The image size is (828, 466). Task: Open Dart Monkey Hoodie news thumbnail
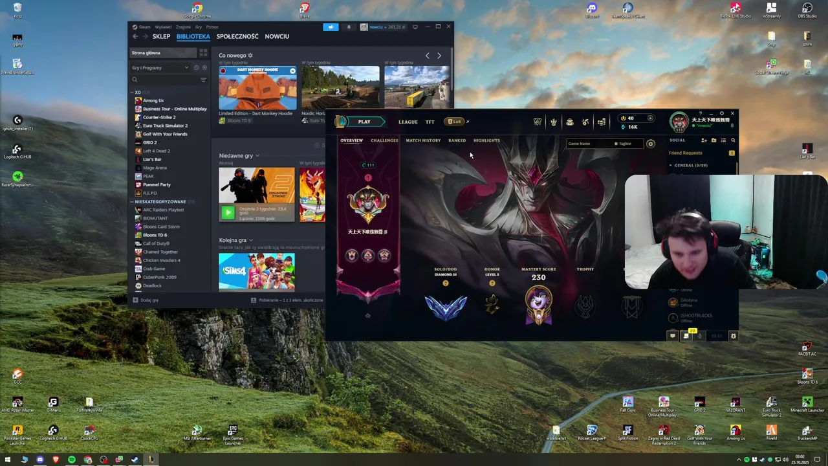tap(257, 87)
